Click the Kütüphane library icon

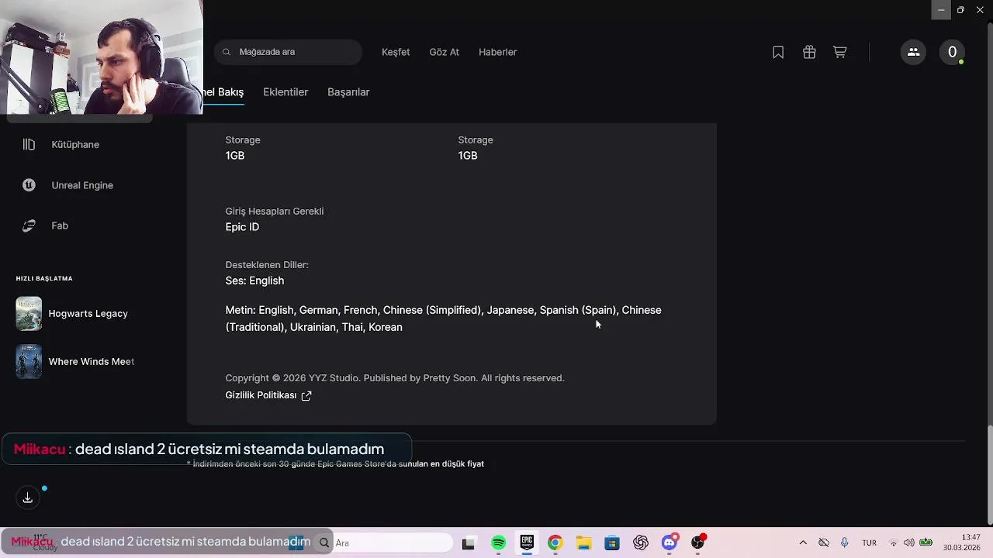(x=29, y=144)
